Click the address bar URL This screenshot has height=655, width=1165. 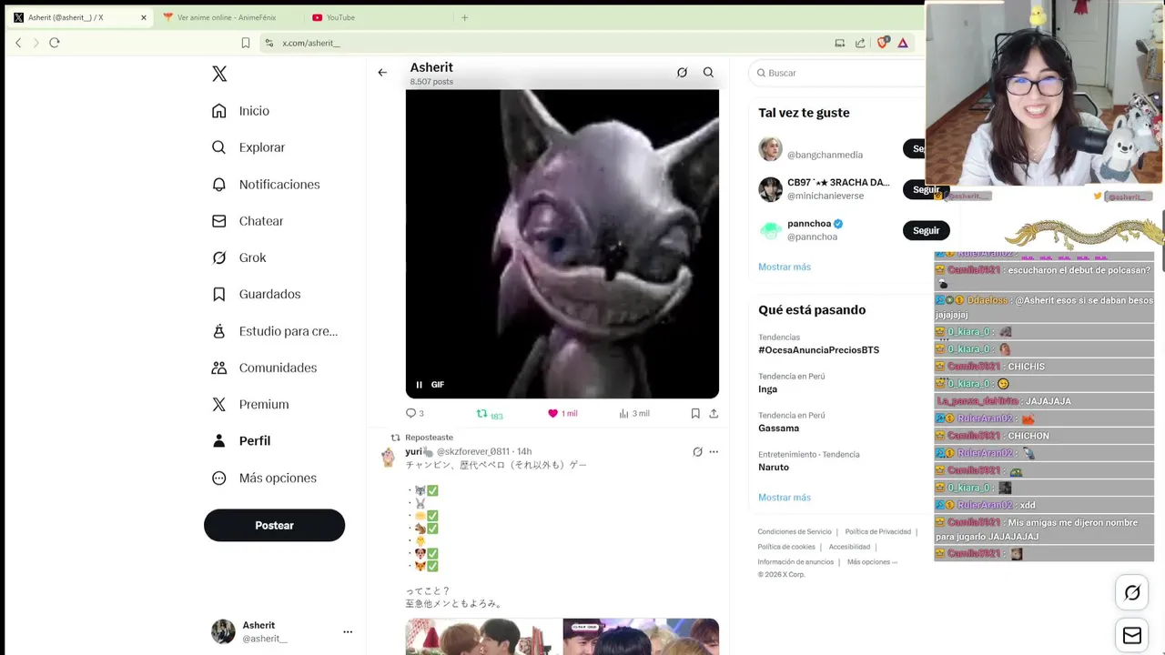pos(311,43)
